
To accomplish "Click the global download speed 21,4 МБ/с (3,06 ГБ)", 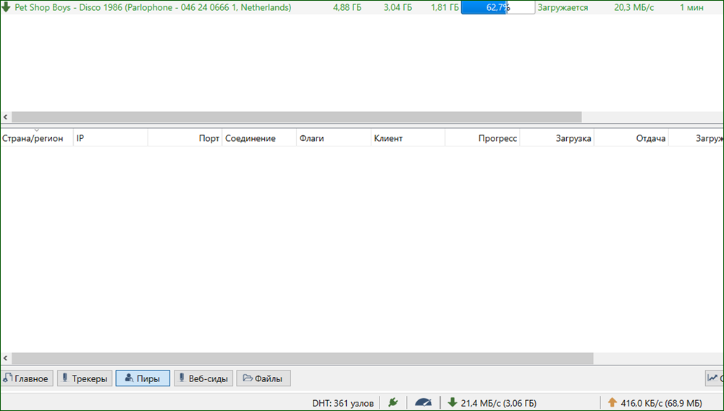I will [x=492, y=403].
